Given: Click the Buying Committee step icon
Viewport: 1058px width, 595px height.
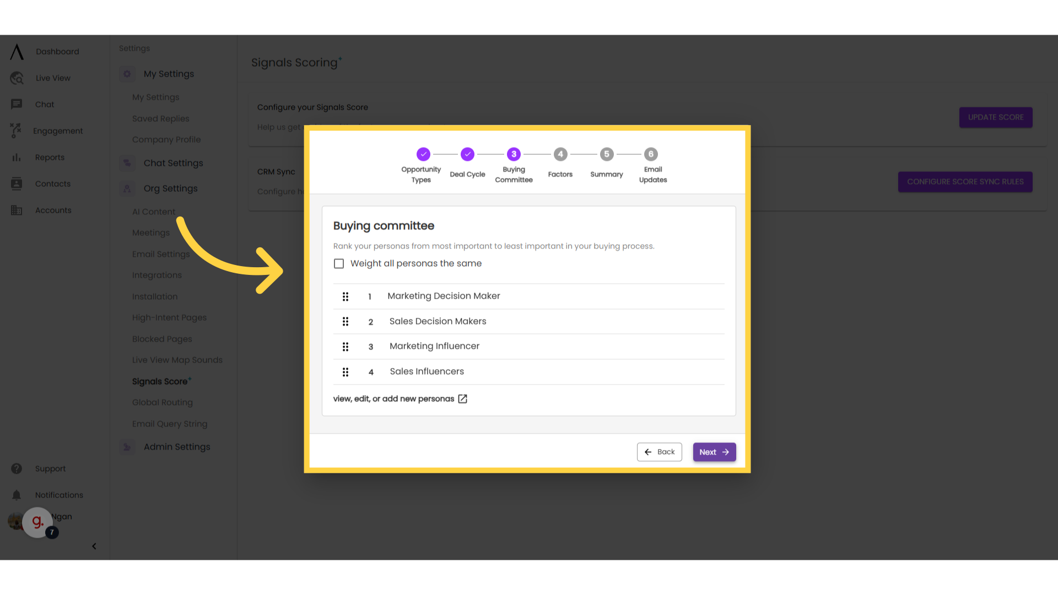Looking at the screenshot, I should [x=514, y=154].
